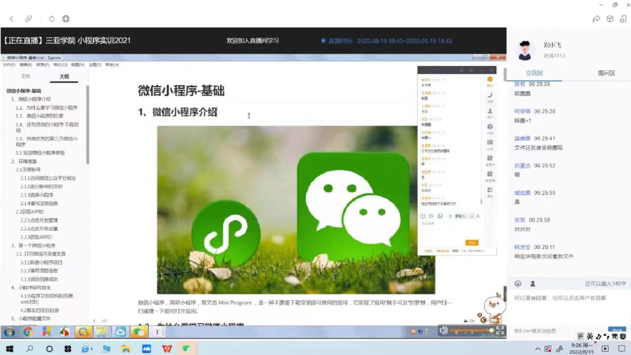Show hidden system tray icons
631x355 pixels.
(x=537, y=349)
